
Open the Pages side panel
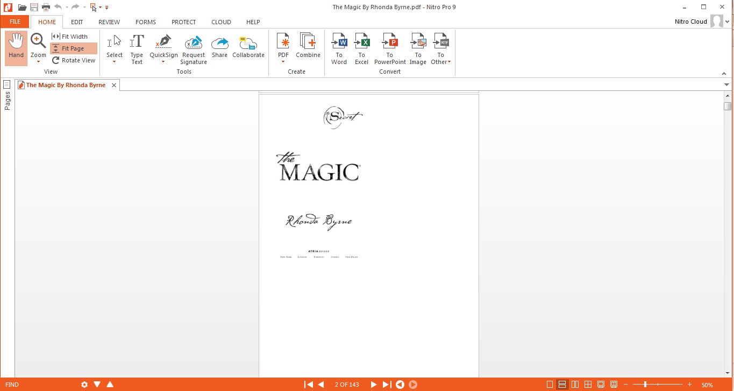[x=7, y=95]
